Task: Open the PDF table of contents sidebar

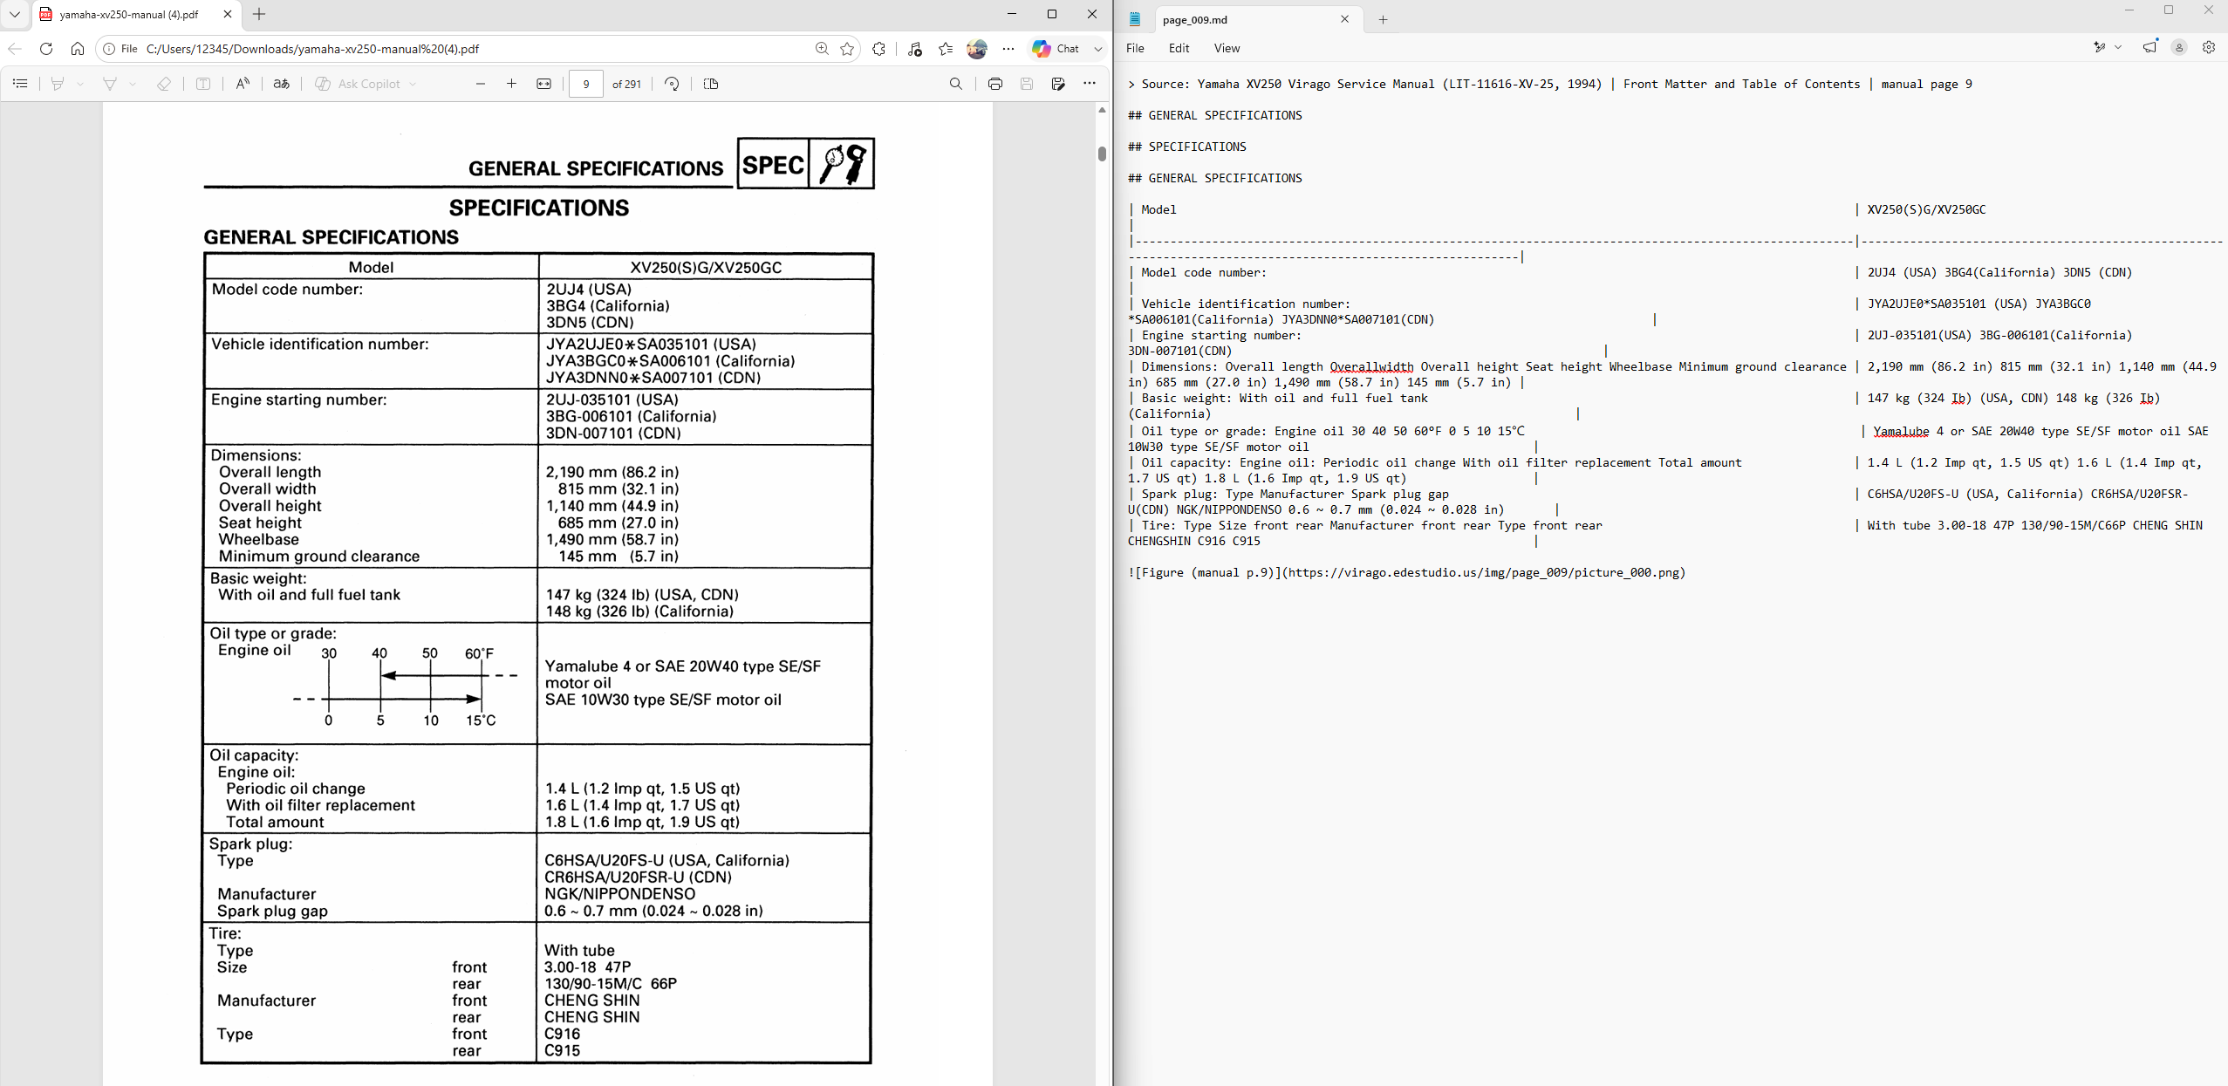Action: 20,84
